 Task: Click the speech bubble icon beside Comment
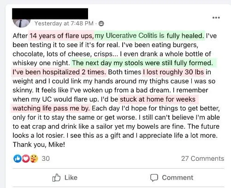[154, 178]
